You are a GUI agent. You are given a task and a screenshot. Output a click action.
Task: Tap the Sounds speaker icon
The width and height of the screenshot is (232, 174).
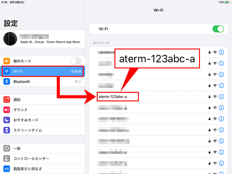[7, 110]
